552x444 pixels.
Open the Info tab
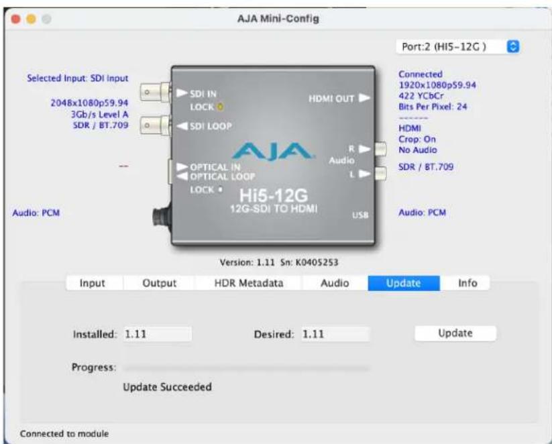pos(467,283)
